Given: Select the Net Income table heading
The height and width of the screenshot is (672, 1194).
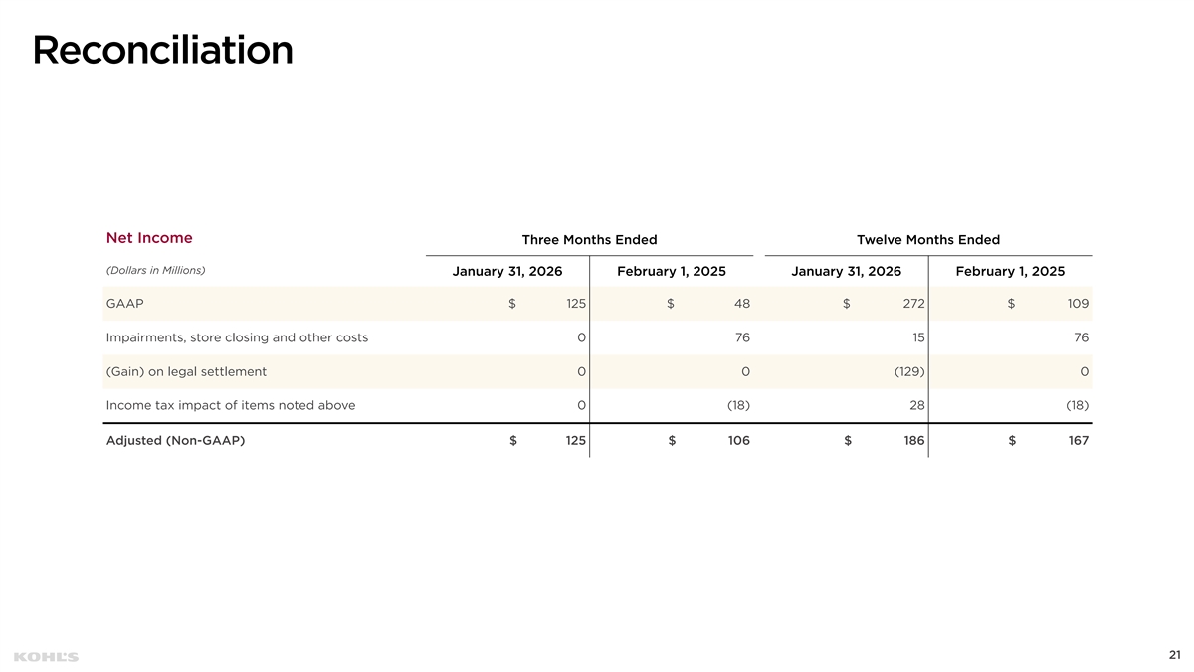Looking at the screenshot, I should [149, 238].
